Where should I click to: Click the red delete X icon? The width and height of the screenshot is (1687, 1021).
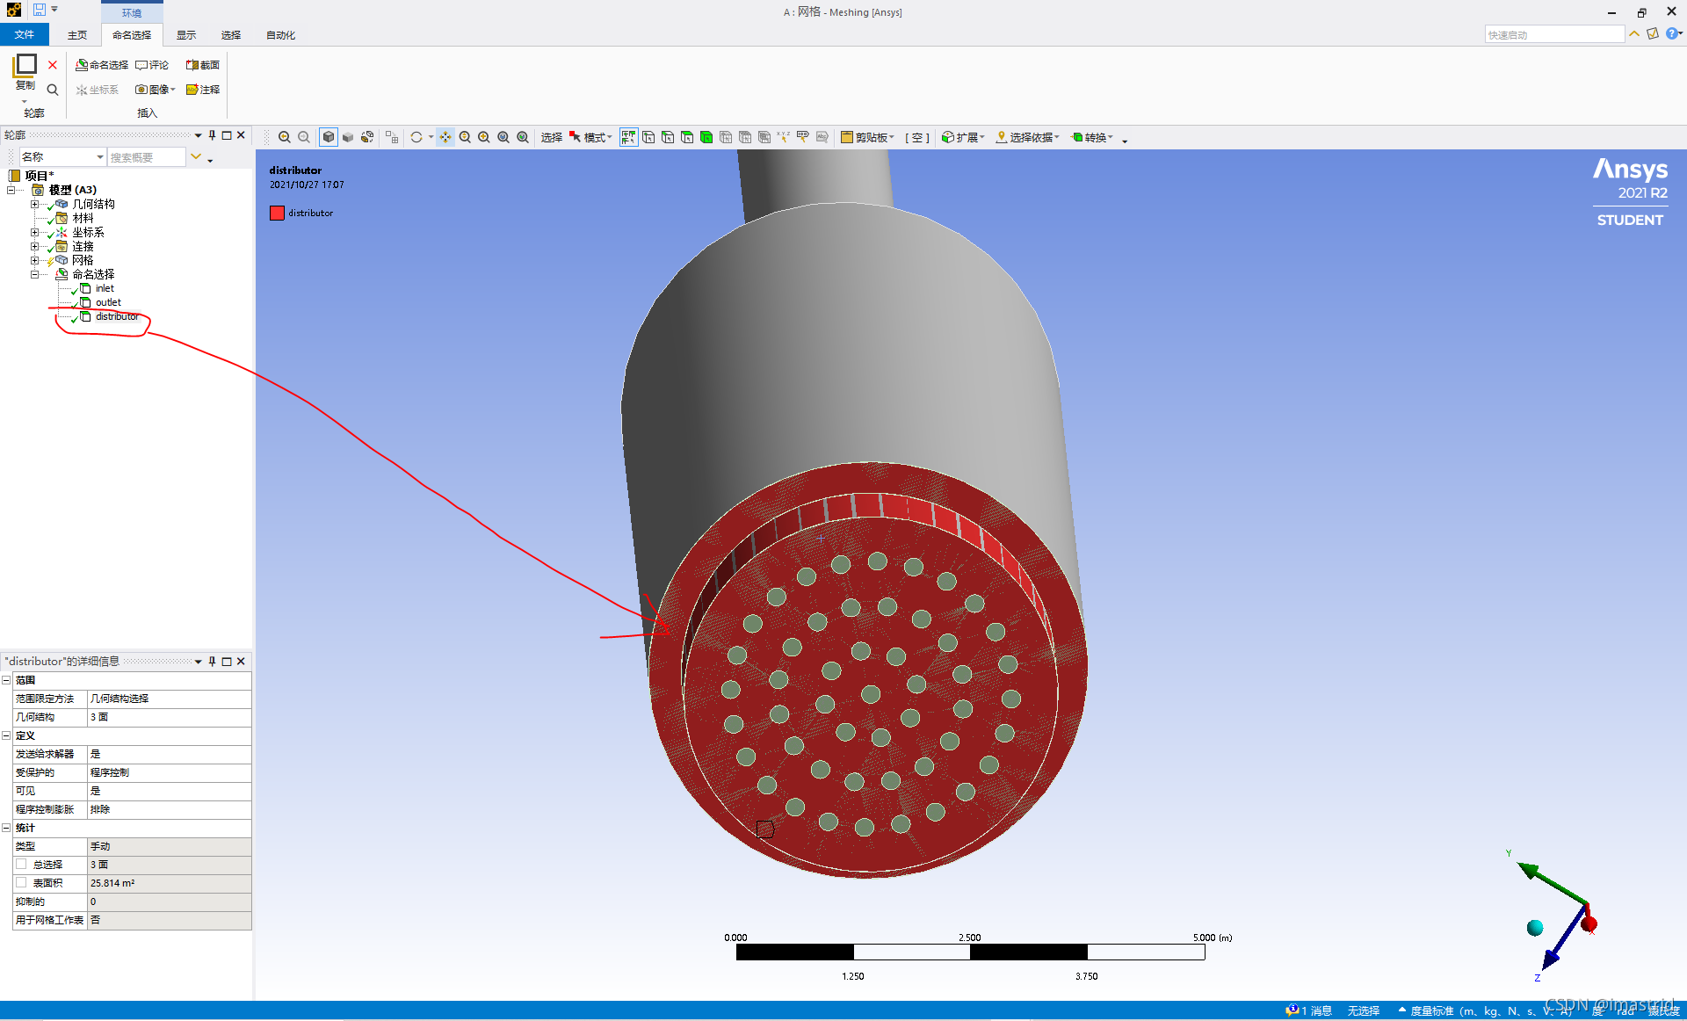coord(53,65)
